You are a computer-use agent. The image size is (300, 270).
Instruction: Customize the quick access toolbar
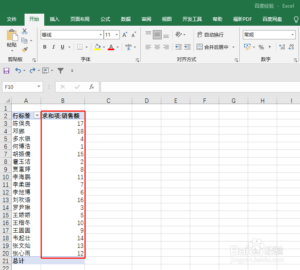point(72,71)
